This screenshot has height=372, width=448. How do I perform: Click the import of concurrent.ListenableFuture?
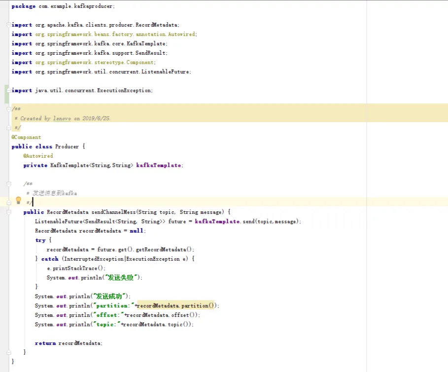(101, 72)
